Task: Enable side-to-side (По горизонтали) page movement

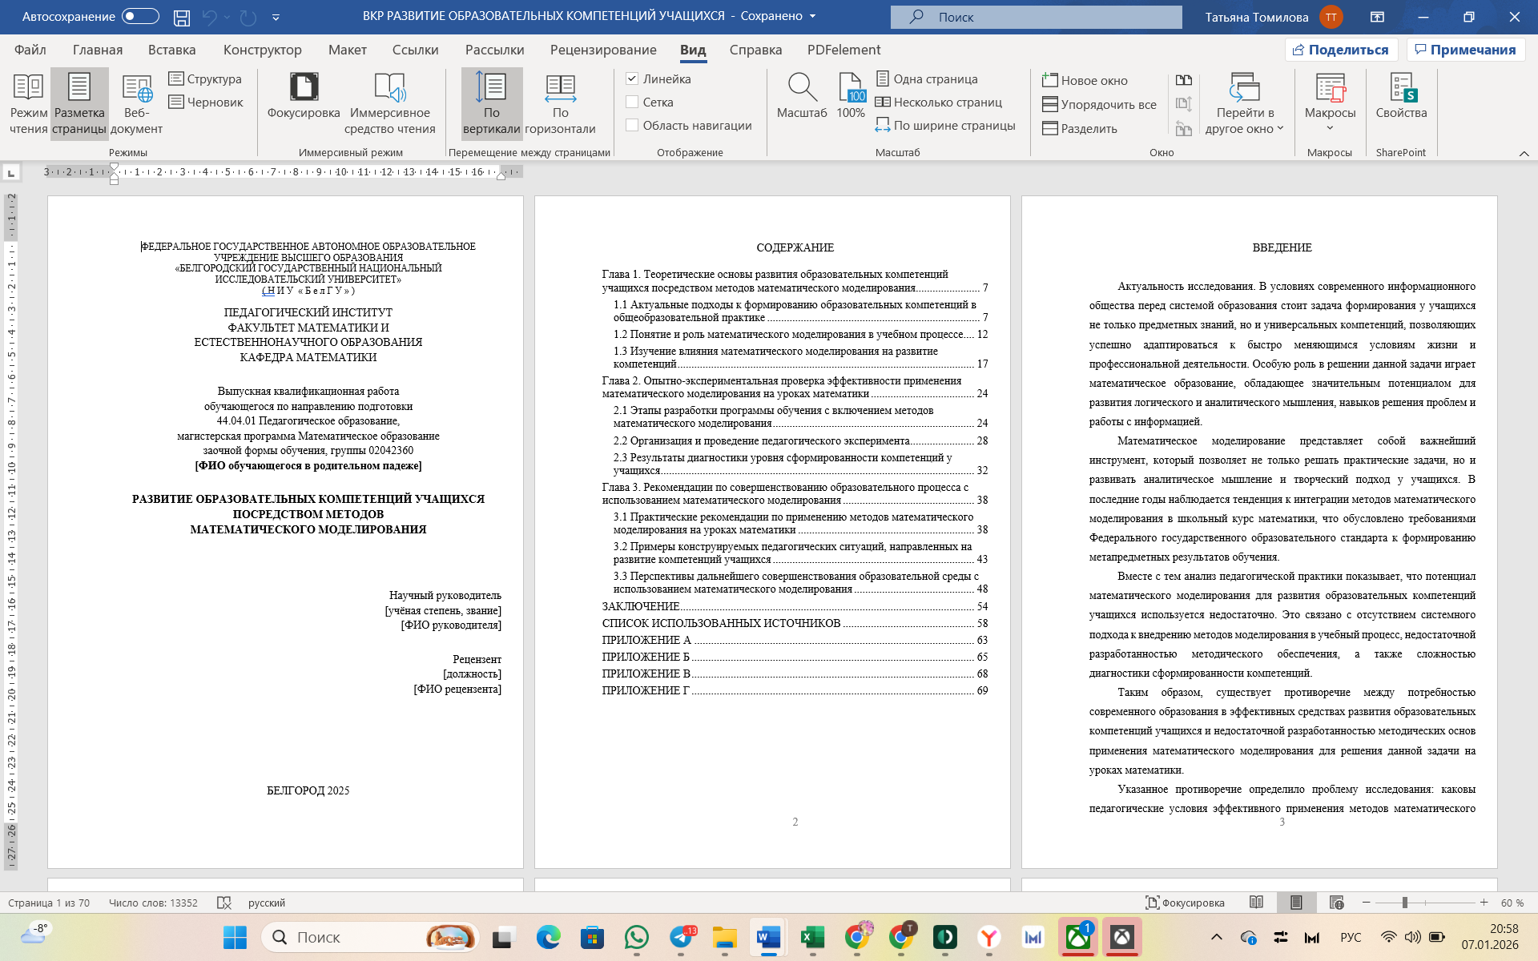Action: pos(560,88)
